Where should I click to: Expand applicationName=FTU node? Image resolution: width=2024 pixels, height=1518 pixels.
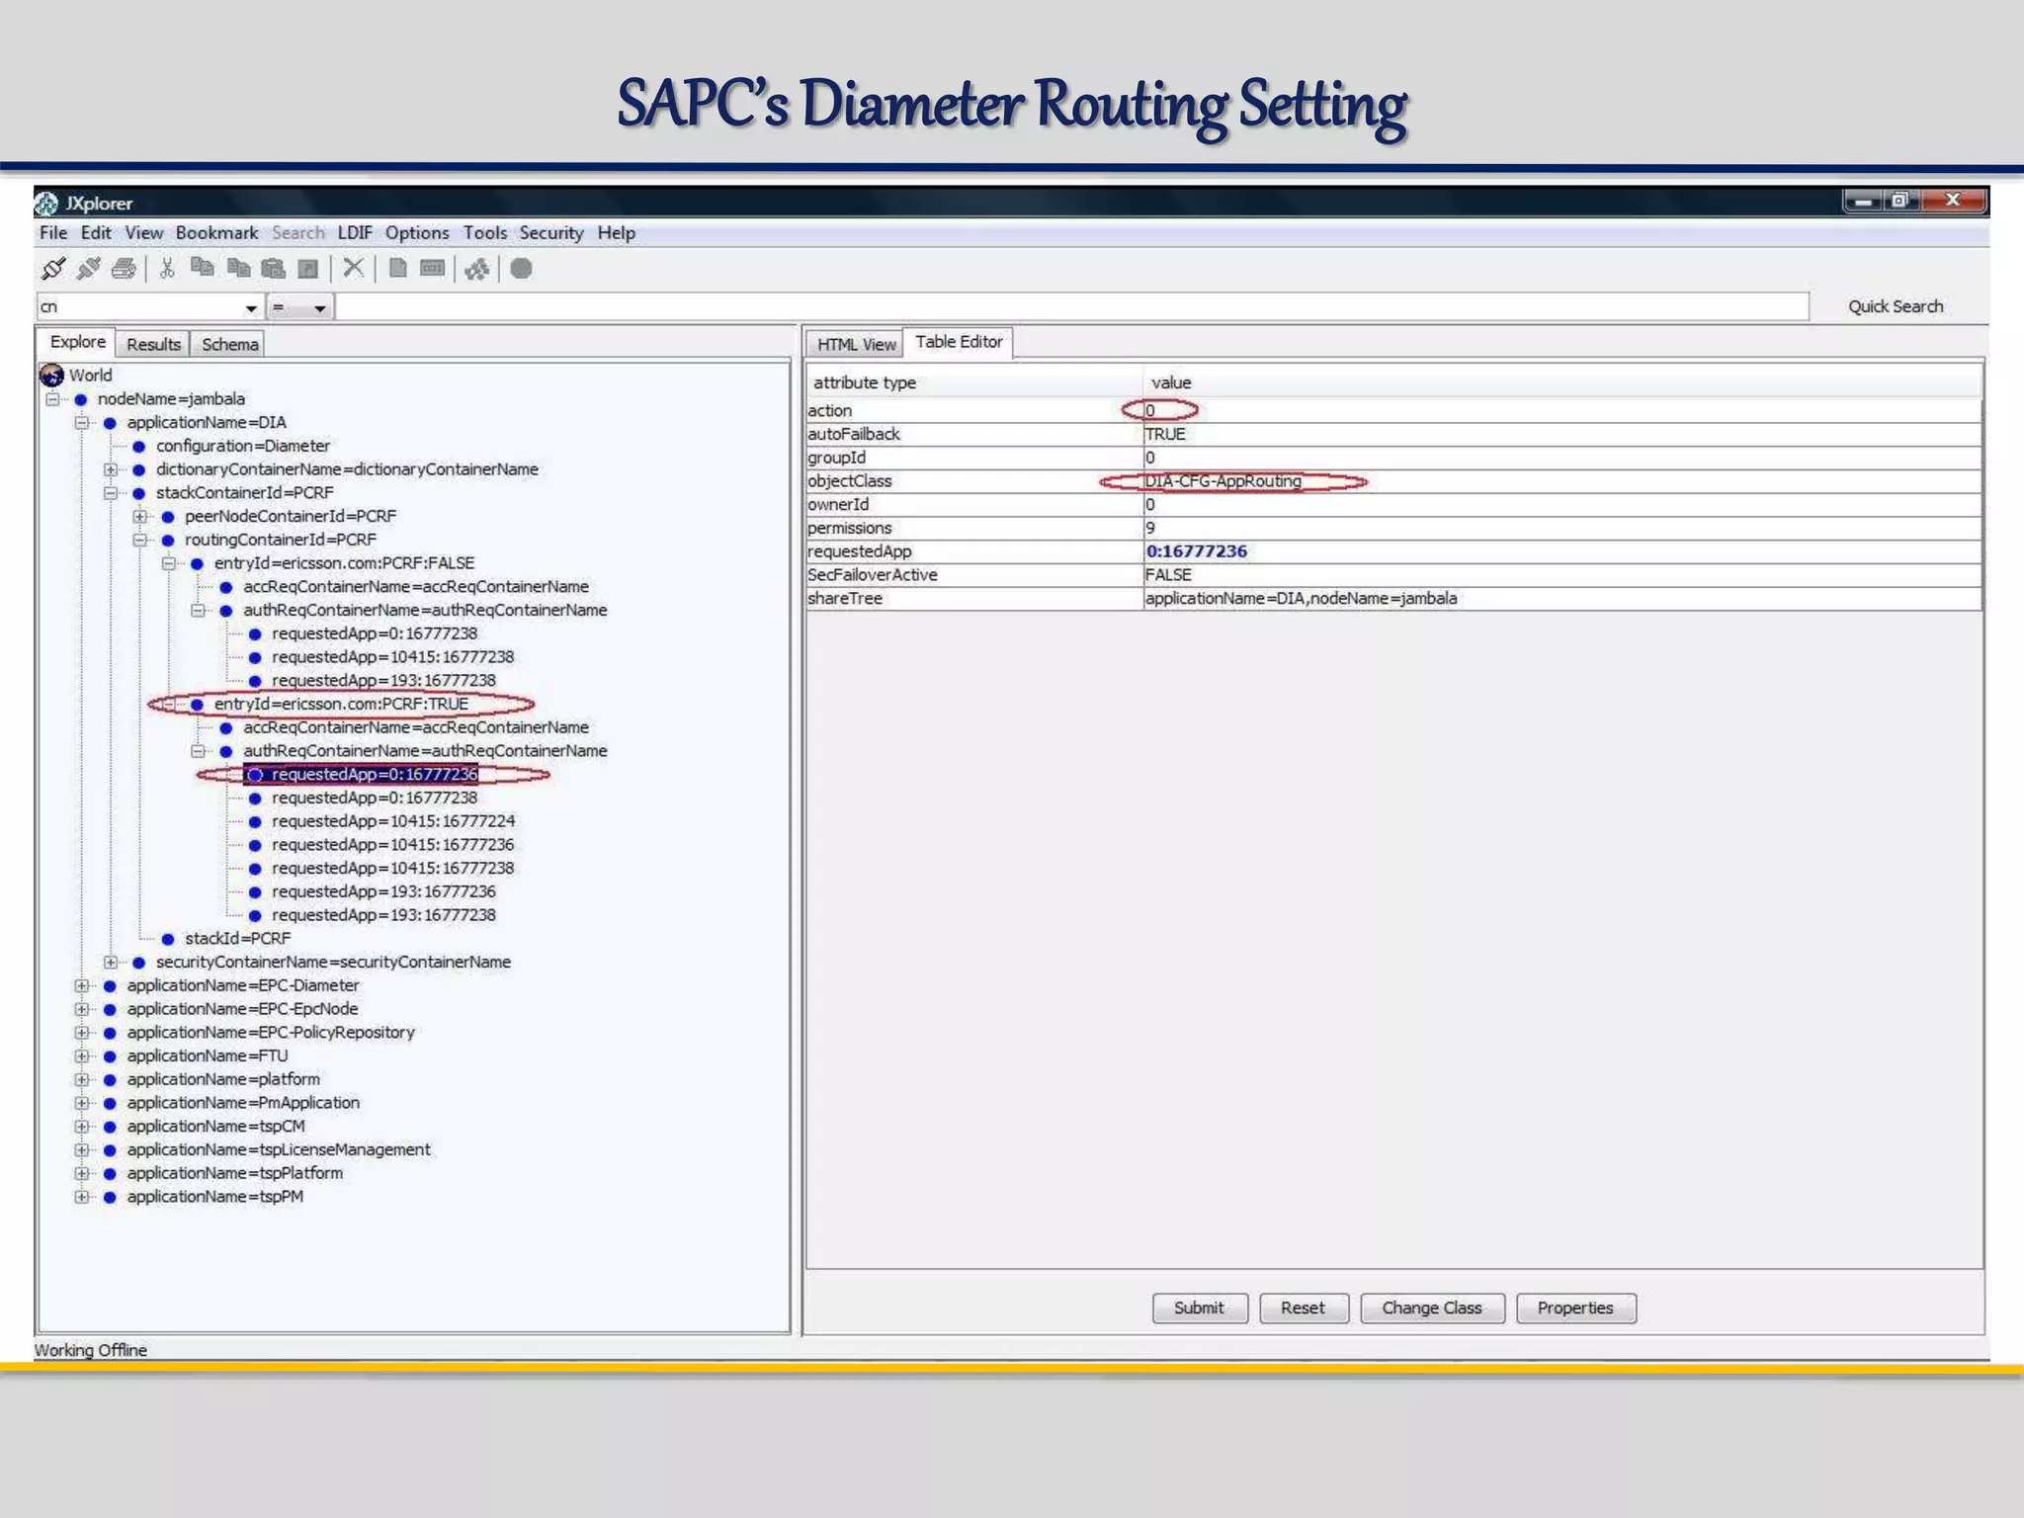point(82,1056)
